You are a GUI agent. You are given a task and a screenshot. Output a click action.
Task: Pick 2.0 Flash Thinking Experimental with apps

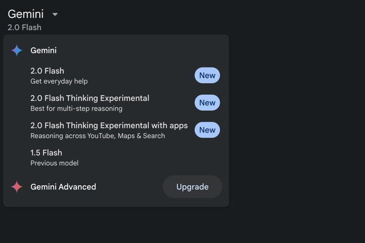(109, 125)
